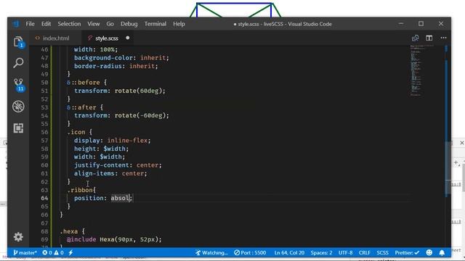Change encoding via UTF-8 indicator
Image resolution: width=465 pixels, height=261 pixels.
click(346, 252)
